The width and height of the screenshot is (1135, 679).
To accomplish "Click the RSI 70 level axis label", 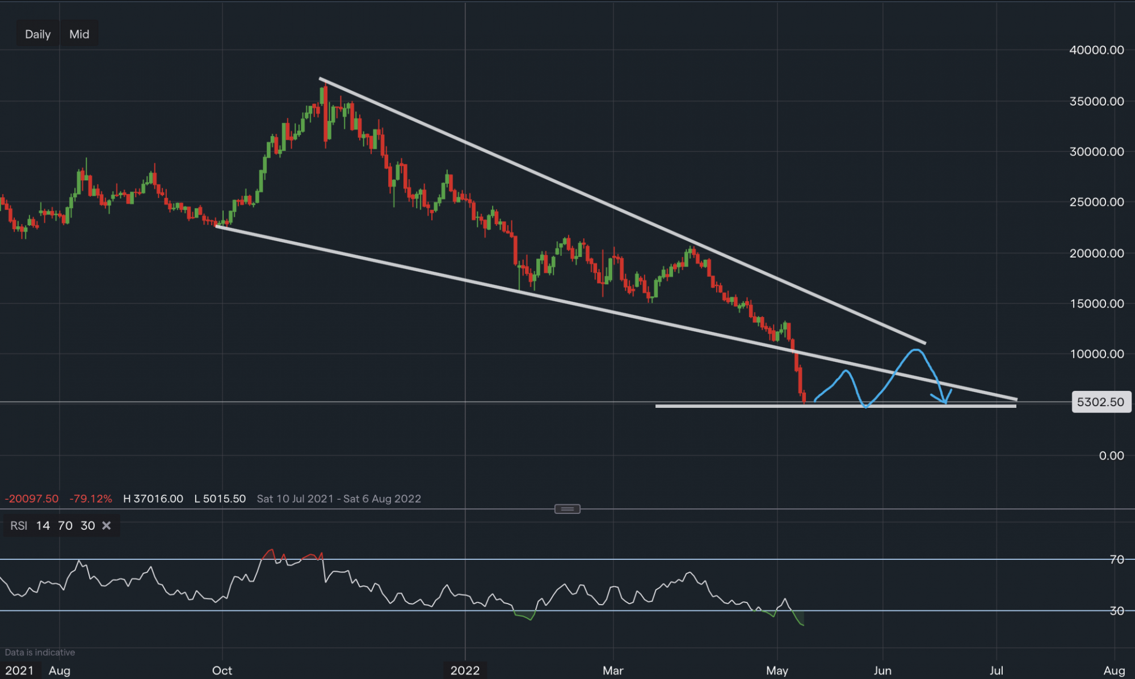I will coord(1116,560).
